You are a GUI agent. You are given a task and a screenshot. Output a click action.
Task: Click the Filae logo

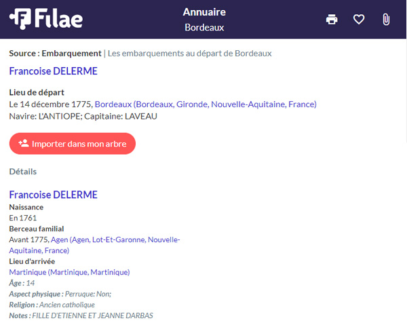click(46, 19)
